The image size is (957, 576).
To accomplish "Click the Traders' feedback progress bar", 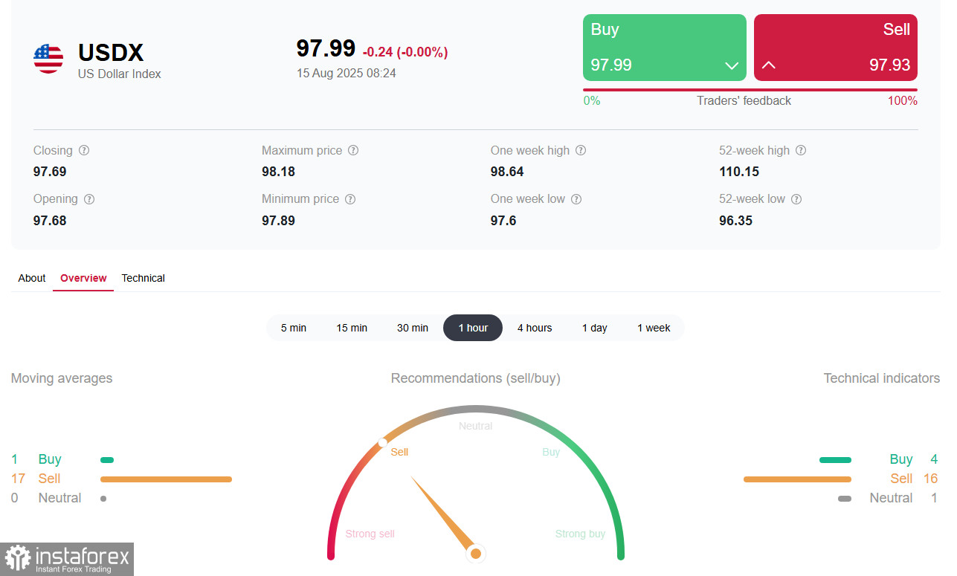I will (x=750, y=90).
